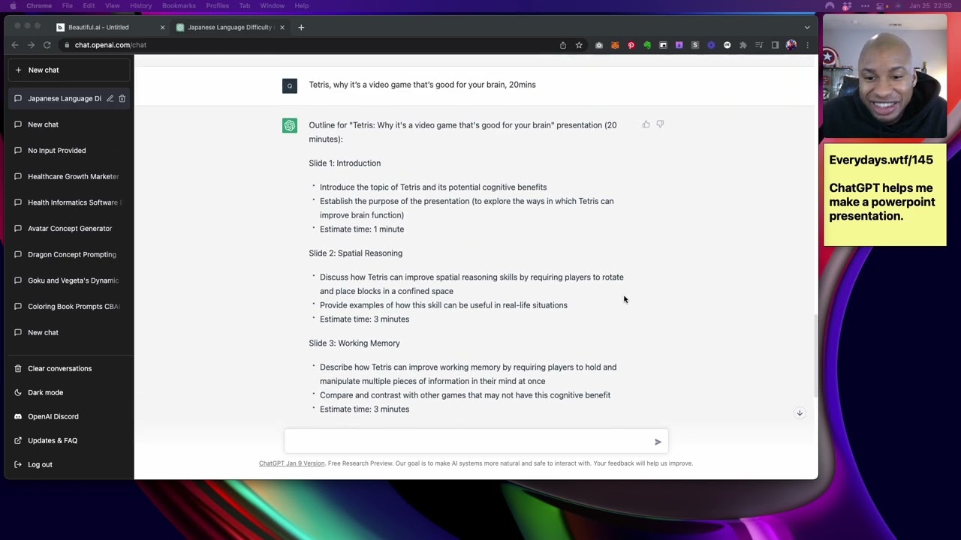Open the Chrome three-dot menu
The height and width of the screenshot is (540, 961).
coord(807,45)
